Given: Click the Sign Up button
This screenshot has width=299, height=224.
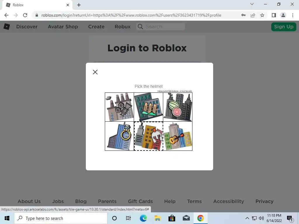Looking at the screenshot, I should [x=284, y=27].
